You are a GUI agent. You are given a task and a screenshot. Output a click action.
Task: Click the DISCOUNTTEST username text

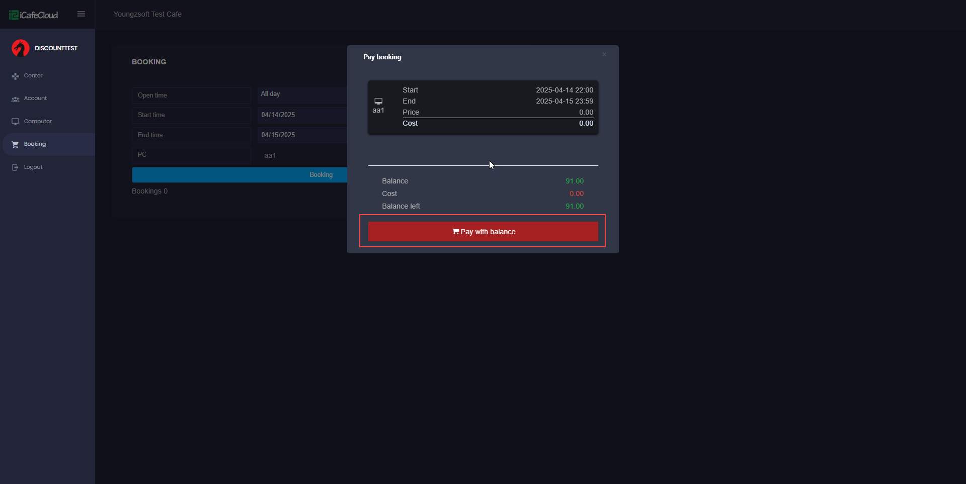[x=56, y=48]
